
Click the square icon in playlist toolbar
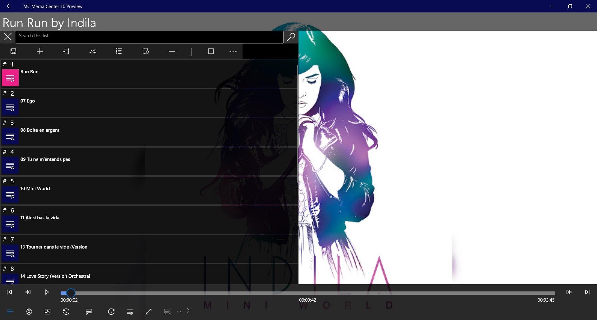(211, 51)
